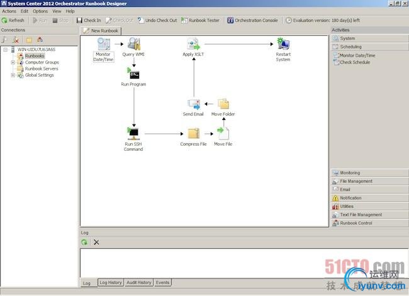409x296 pixels.
Task: Expand the Monitoring activities category
Action: pyautogui.click(x=369, y=173)
